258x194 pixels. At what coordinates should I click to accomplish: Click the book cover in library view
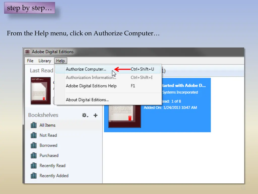[x=124, y=116]
